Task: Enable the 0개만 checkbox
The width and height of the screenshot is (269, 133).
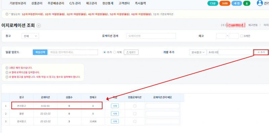Action: click(242, 36)
